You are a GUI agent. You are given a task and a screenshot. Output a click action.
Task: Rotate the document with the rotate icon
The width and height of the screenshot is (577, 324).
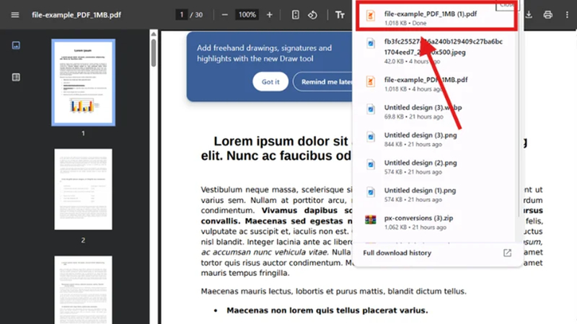coord(312,15)
